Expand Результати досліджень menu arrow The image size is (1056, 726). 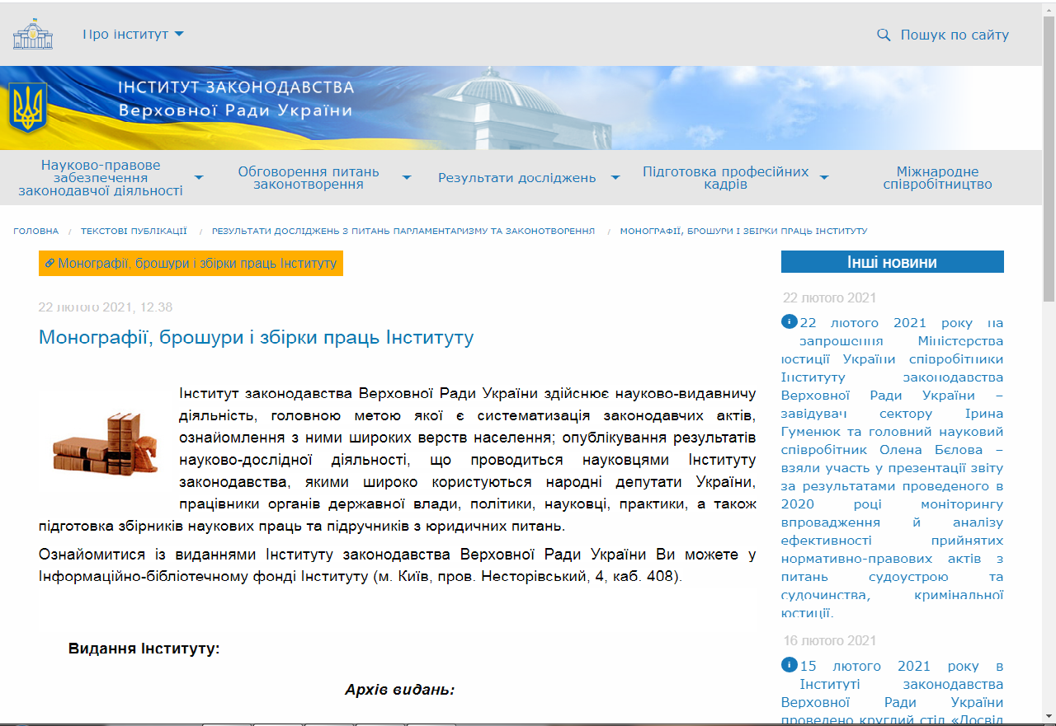pyautogui.click(x=615, y=177)
